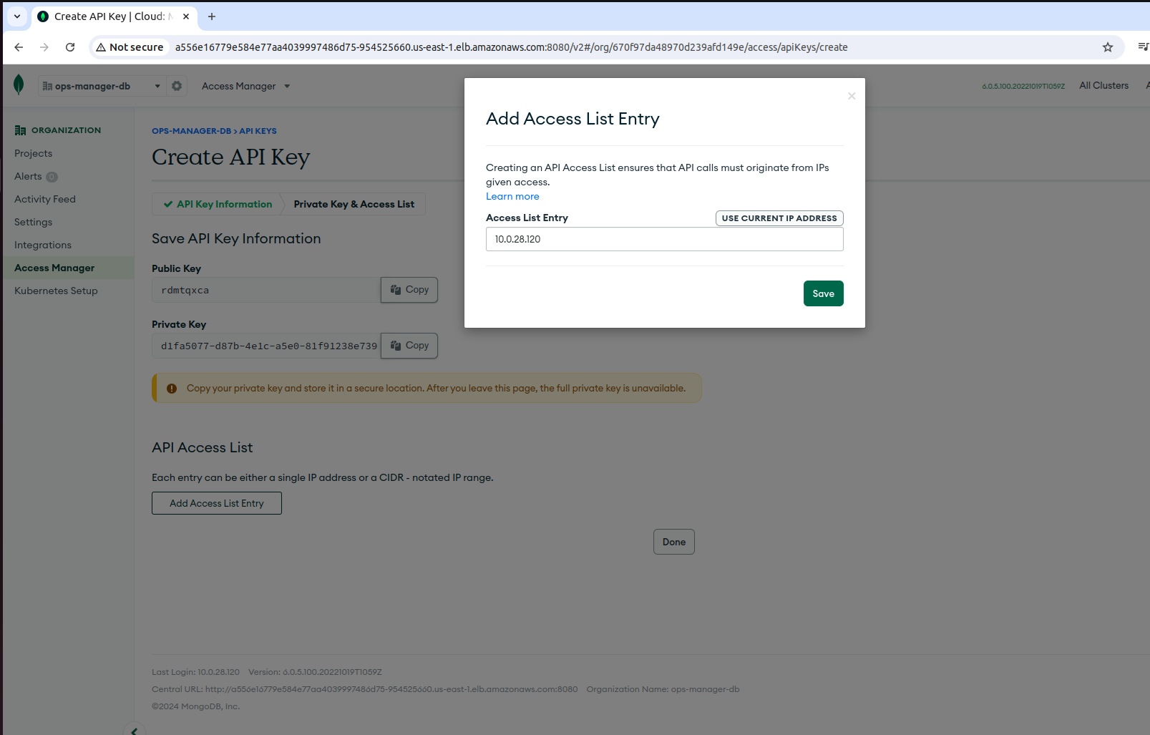Open Activity Feed in the sidebar
Image resolution: width=1150 pixels, height=735 pixels.
coord(45,199)
